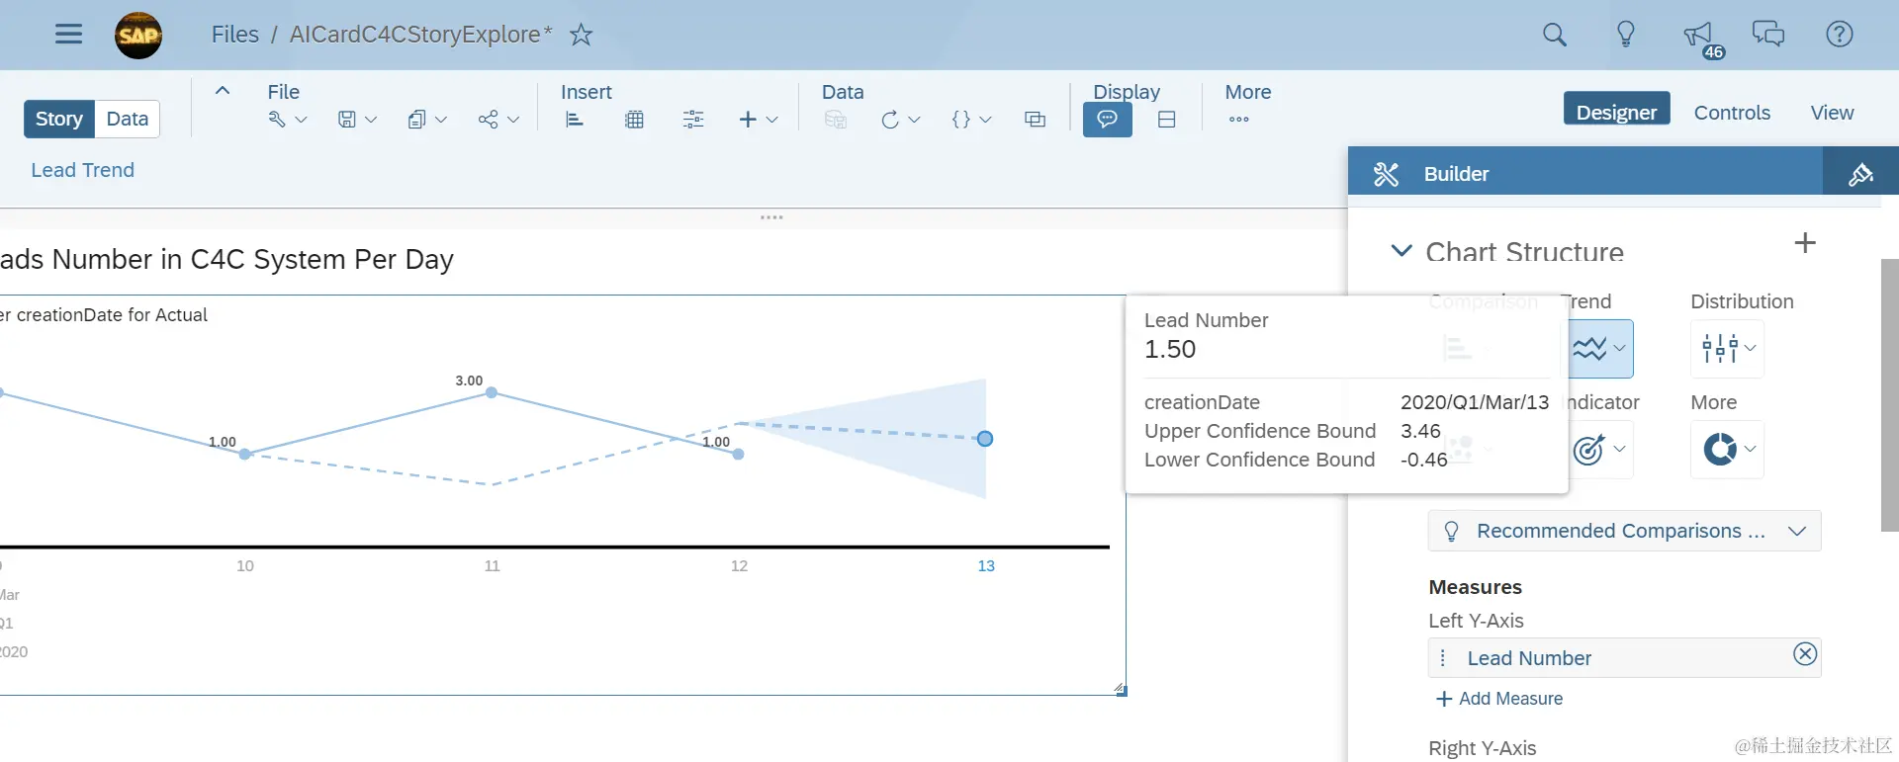The image size is (1899, 762).
Task: Click the Insert plus icon
Action: [x=748, y=120]
